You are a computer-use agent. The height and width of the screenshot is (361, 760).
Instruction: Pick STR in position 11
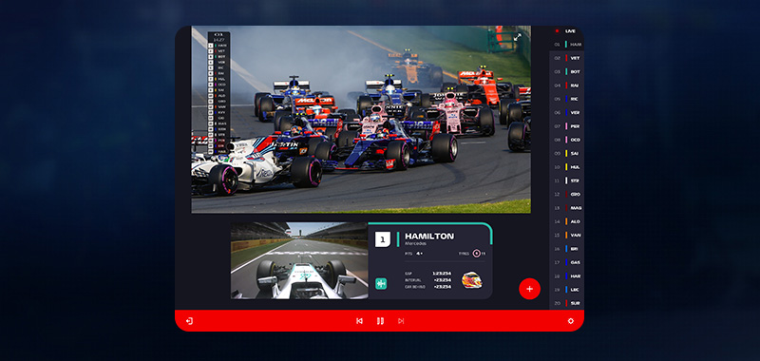coord(566,180)
